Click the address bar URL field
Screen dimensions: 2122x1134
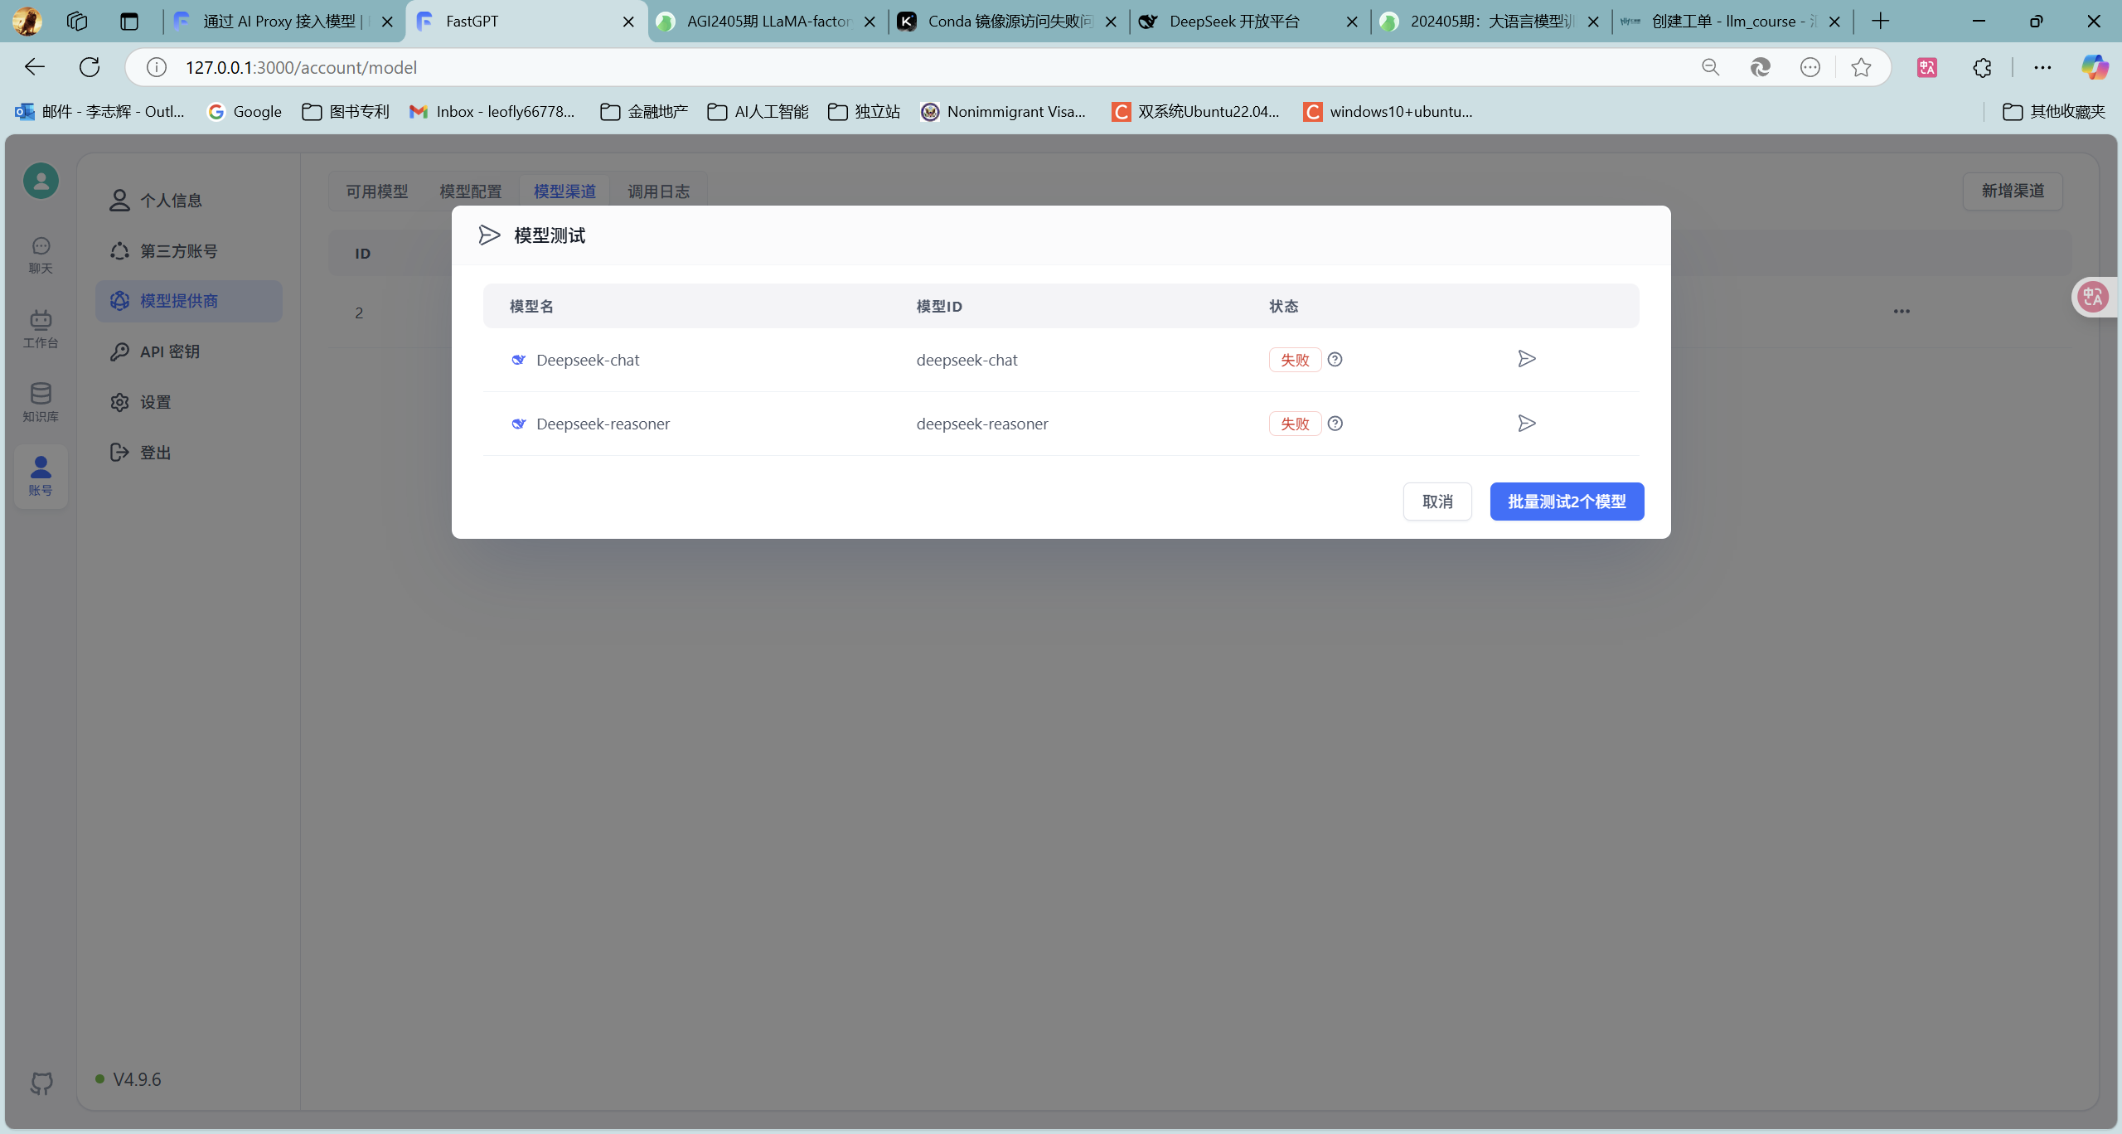tap(912, 67)
